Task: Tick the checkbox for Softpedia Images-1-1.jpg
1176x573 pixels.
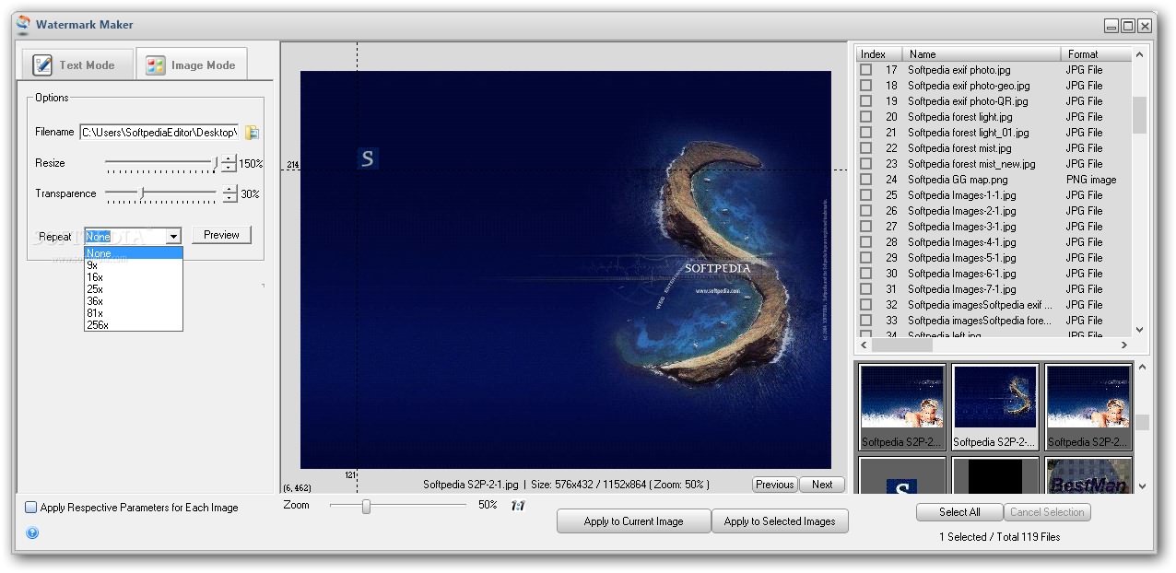Action: point(866,195)
